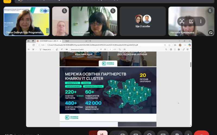The height and width of the screenshot is (135, 217).
Task: Select Olena Dudnyk's video tile
Action: pyautogui.click(x=27, y=21)
